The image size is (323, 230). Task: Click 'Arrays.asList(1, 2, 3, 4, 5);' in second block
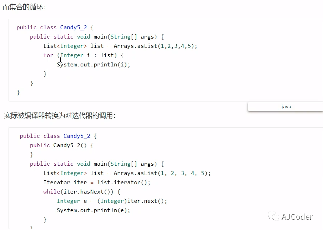[162, 173]
